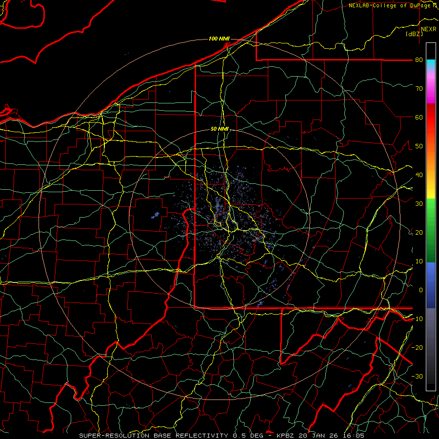439x439 pixels.
Task: Click the "0.5 DEG" elevation angle in caption
Action: (x=248, y=436)
